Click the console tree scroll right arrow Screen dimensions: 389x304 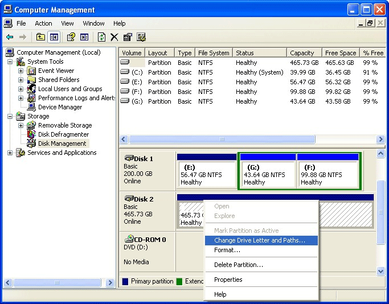coord(110,282)
